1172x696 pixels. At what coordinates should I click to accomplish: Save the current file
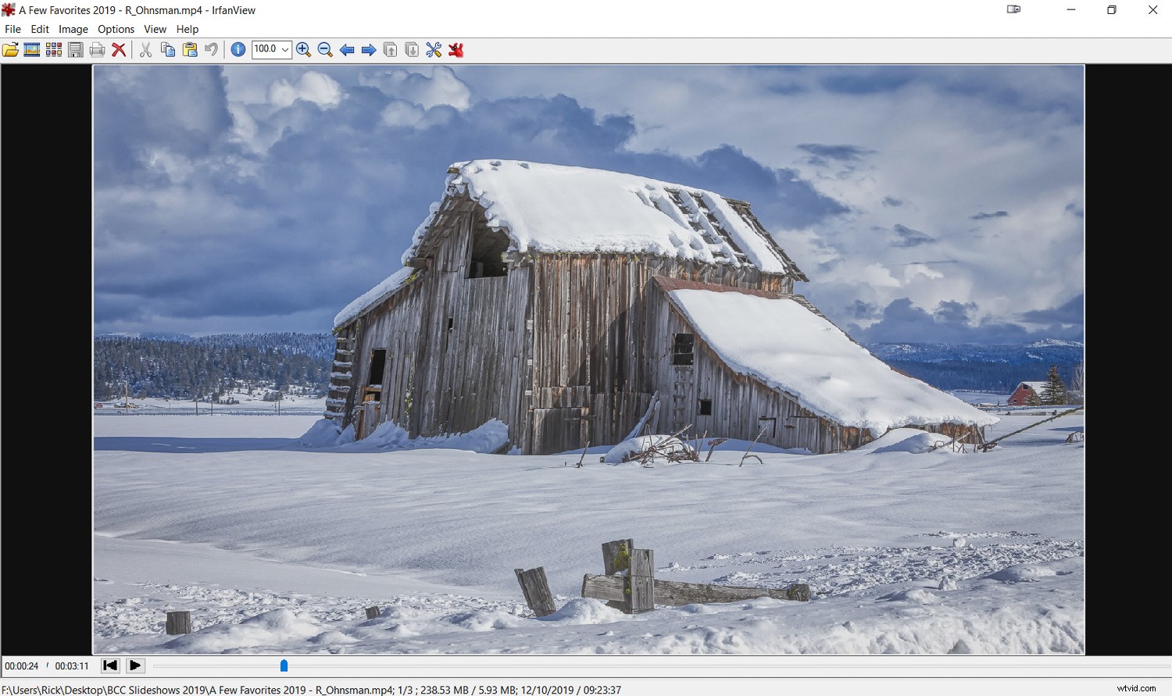pyautogui.click(x=76, y=49)
